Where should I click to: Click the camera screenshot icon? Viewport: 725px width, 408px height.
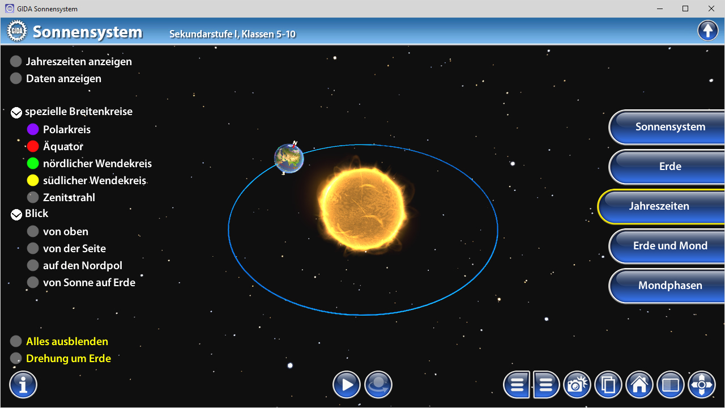[577, 385]
